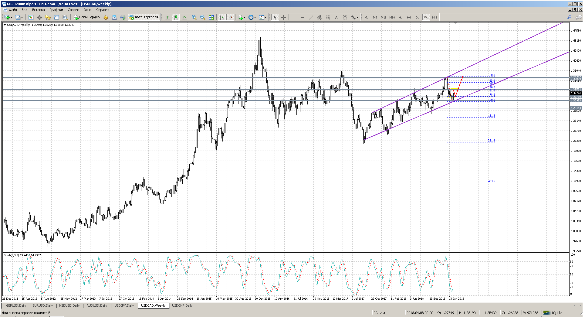This screenshot has height=317, width=585.
Task: Click the 423.6 Fibonacci level label
Action: pos(491,181)
